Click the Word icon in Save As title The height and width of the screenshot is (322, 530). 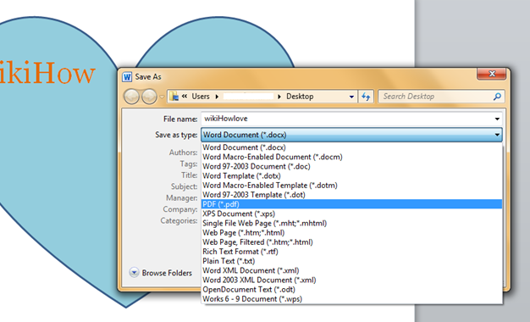[127, 77]
